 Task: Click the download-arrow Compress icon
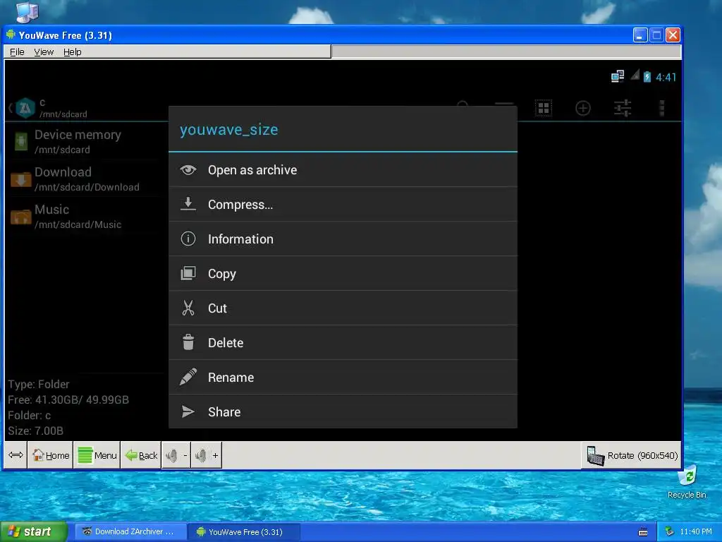tap(188, 204)
